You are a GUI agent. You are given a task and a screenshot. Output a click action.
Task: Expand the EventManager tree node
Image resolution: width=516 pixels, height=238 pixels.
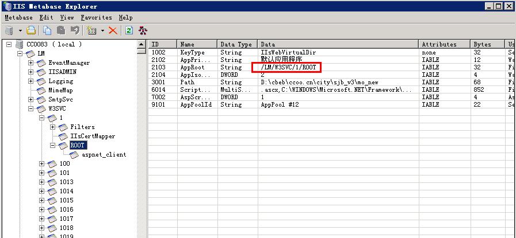31,63
